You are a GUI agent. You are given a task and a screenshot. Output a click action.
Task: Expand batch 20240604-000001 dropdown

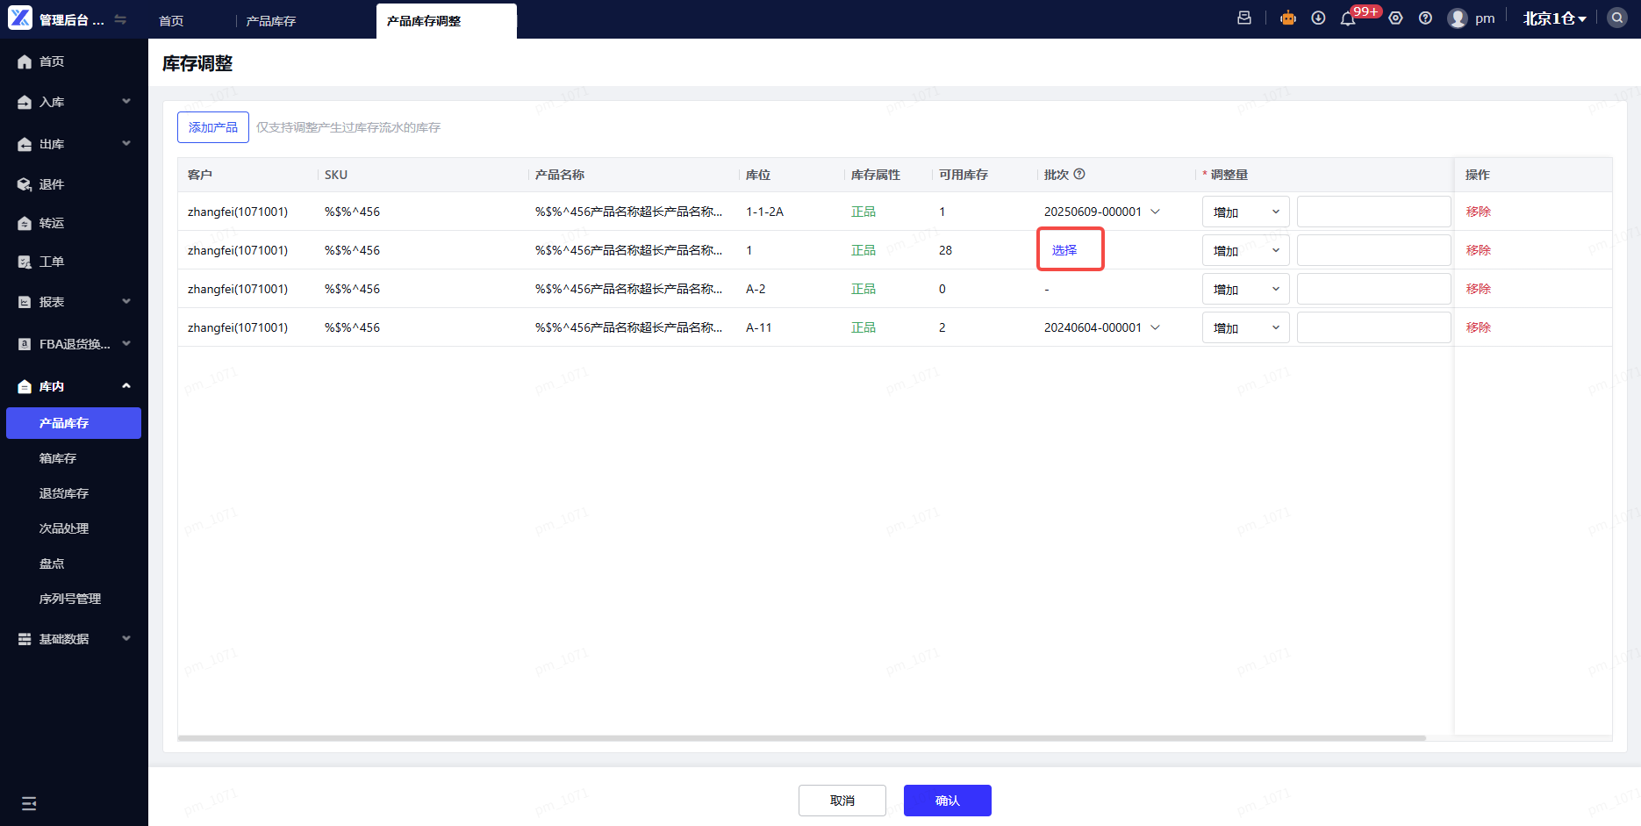point(1155,327)
